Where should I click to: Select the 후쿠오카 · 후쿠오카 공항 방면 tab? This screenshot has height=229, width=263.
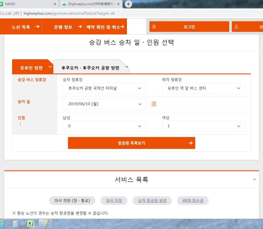coord(91,67)
